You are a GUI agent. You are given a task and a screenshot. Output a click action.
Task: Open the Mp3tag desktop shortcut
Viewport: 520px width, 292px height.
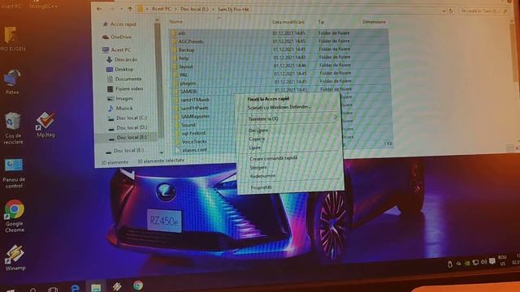pyautogui.click(x=45, y=124)
